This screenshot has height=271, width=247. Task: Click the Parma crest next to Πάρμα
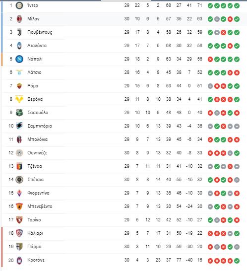[x=19, y=247]
